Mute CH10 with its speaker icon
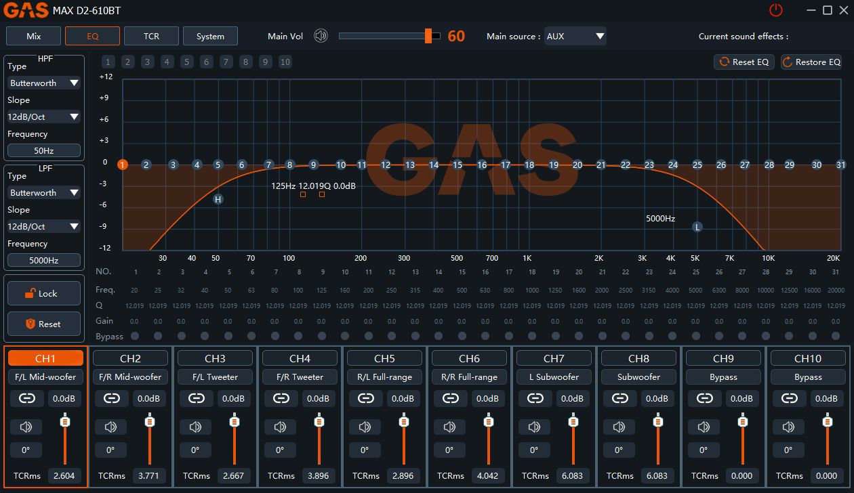854x493 pixels. (788, 427)
